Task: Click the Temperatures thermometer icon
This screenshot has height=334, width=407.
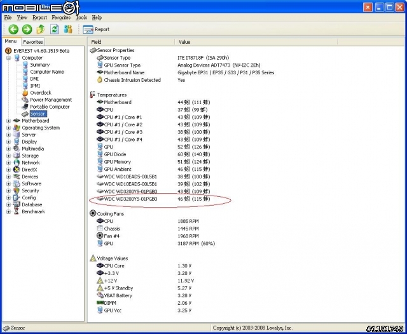Action: pyautogui.click(x=92, y=95)
